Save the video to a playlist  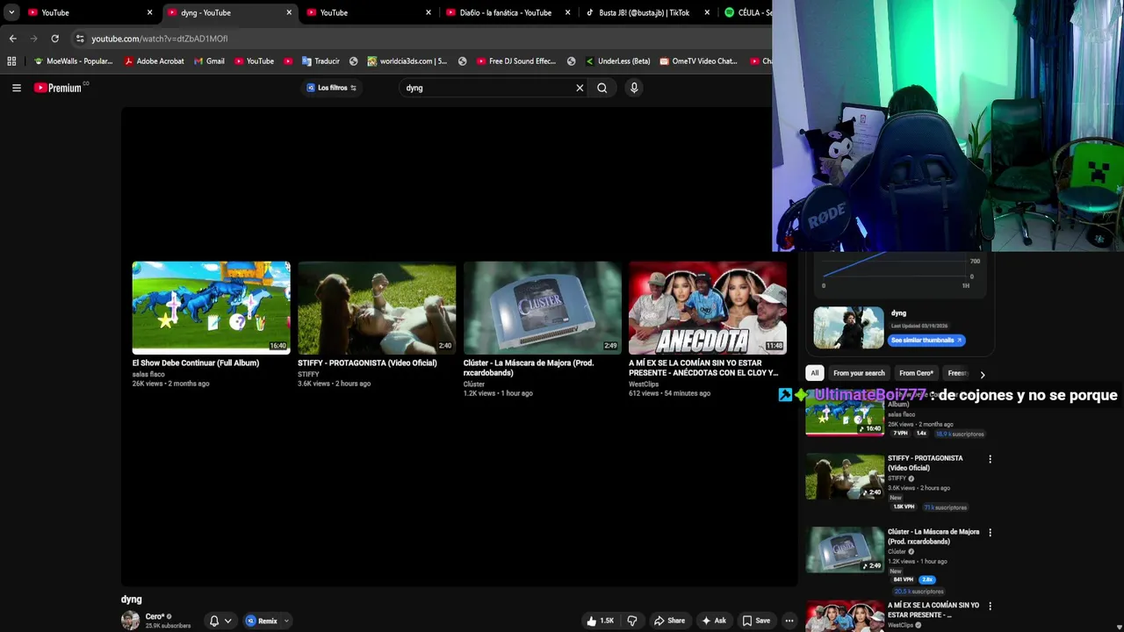pos(756,621)
